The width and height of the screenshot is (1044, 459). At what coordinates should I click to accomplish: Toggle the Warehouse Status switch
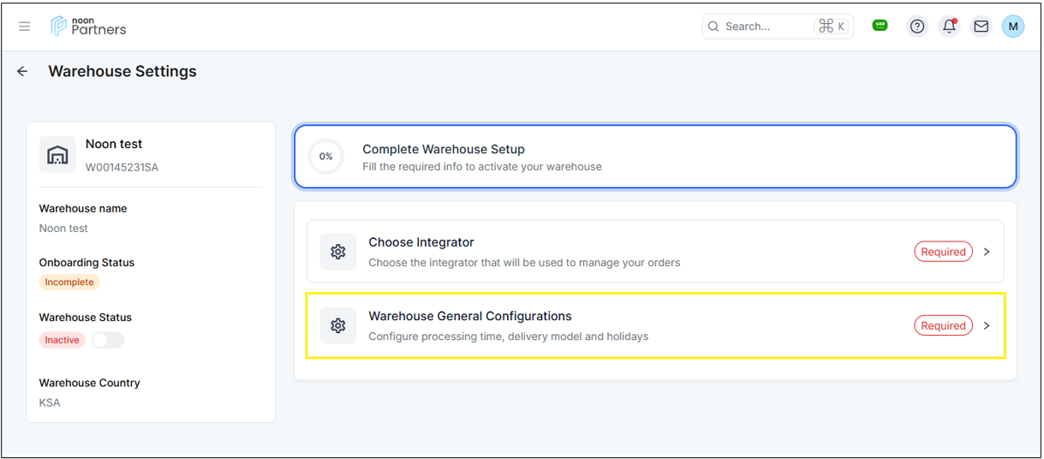(108, 340)
